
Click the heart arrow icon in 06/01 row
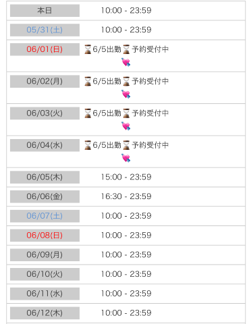(126, 62)
